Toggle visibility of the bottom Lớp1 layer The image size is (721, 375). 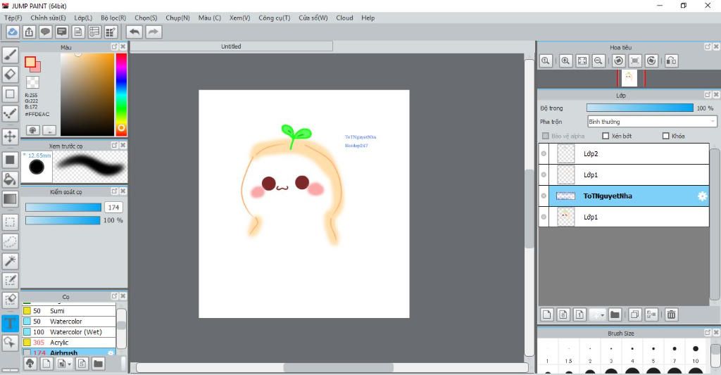(x=544, y=217)
